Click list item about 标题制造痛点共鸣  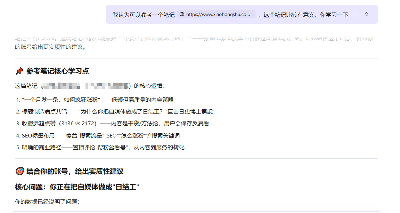click(x=117, y=112)
